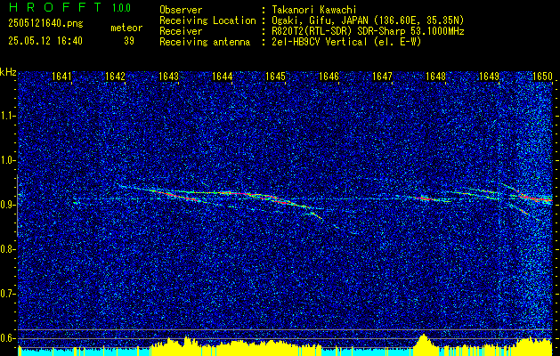The image size is (560, 356).
Task: Click time marker 1643
Action: [168, 77]
